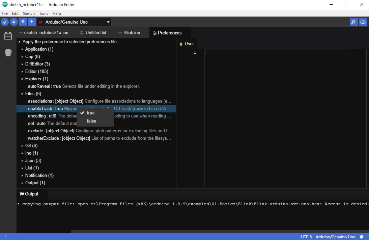Click the notification bell in status bar
Image resolution: width=369 pixels, height=240 pixels.
362,237
